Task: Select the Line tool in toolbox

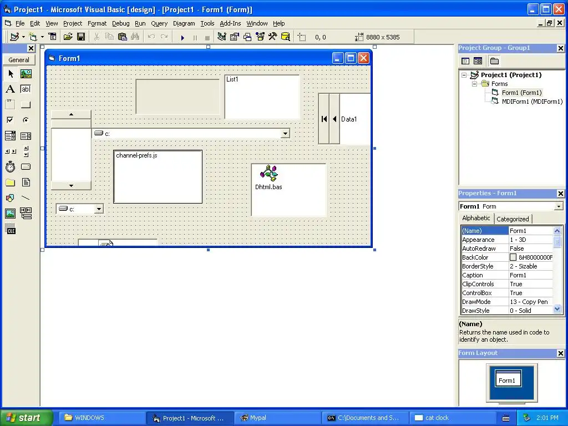Action: pos(26,198)
